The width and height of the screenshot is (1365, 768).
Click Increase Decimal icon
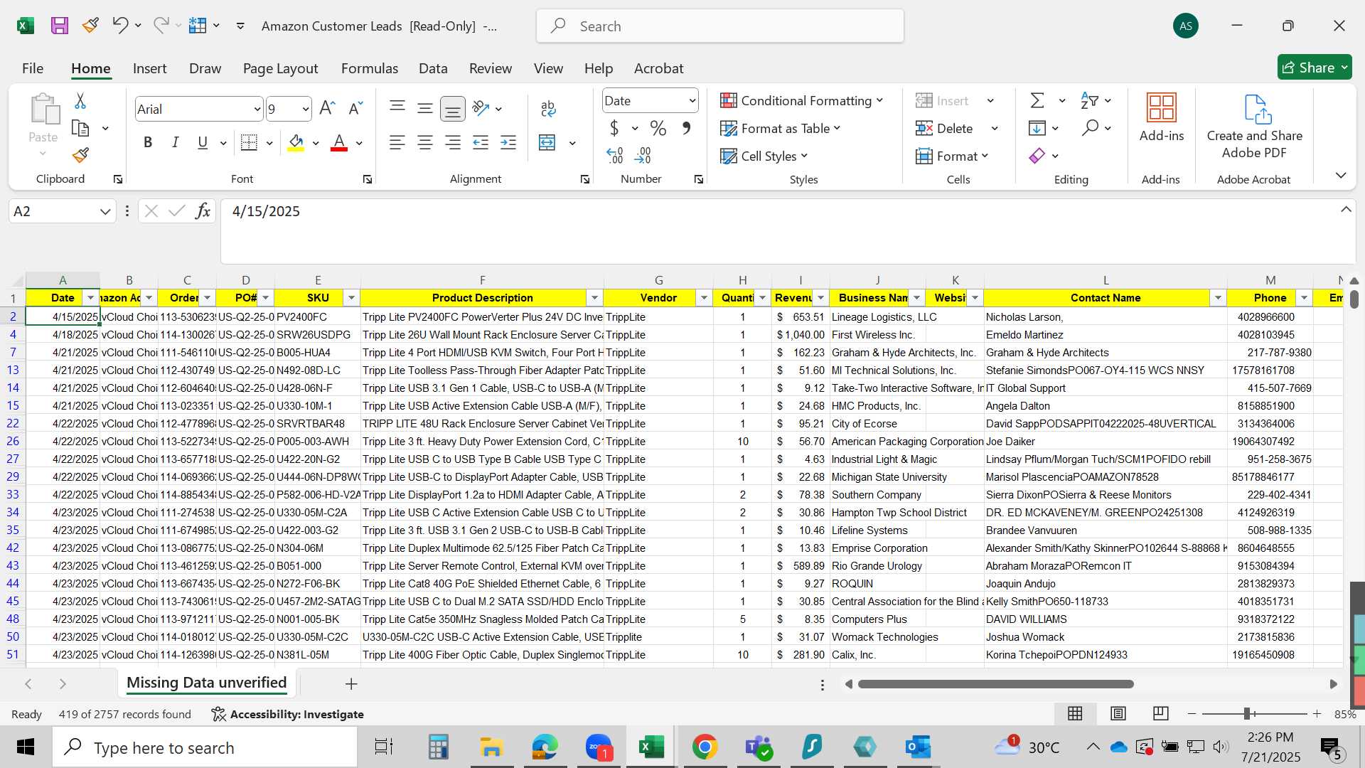click(x=615, y=155)
